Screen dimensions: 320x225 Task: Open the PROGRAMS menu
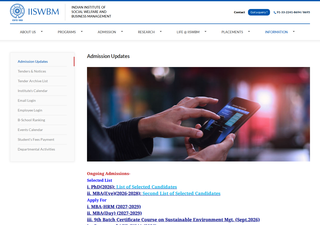[67, 32]
